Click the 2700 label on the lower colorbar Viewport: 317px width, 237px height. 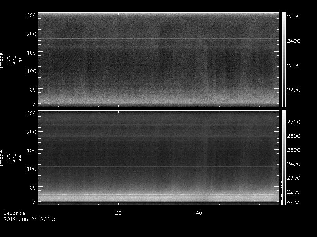[294, 122]
